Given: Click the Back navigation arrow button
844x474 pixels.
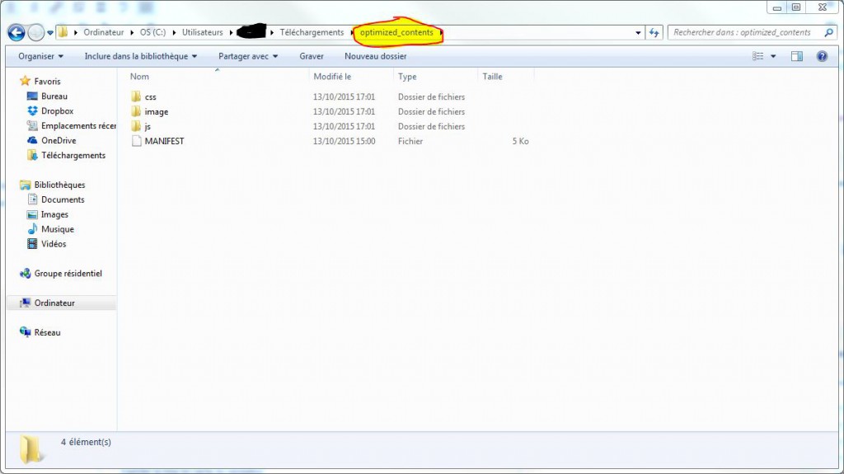Looking at the screenshot, I should (x=16, y=33).
